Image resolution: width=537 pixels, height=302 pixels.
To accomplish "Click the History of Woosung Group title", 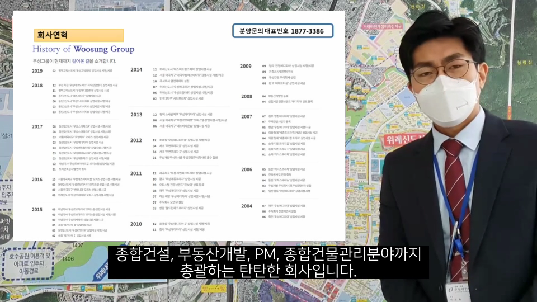I will [x=83, y=49].
